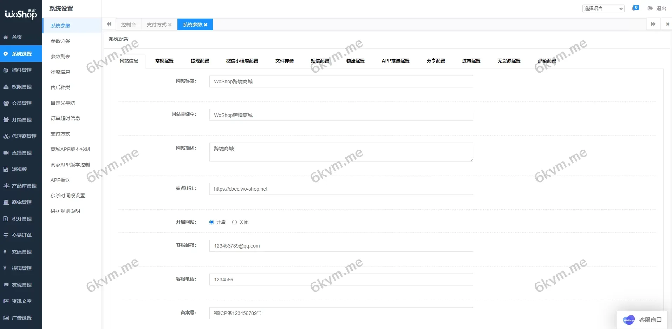Open 广告设置 from the sidebar
Viewport: 672px width, 329px height.
coord(20,318)
